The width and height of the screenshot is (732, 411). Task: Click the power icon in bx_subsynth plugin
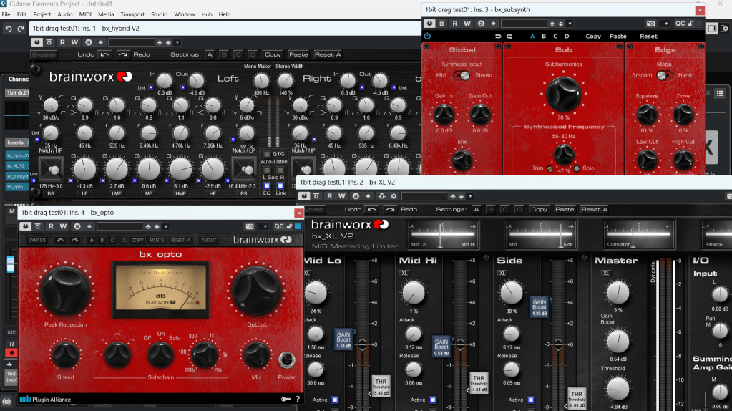click(x=428, y=36)
